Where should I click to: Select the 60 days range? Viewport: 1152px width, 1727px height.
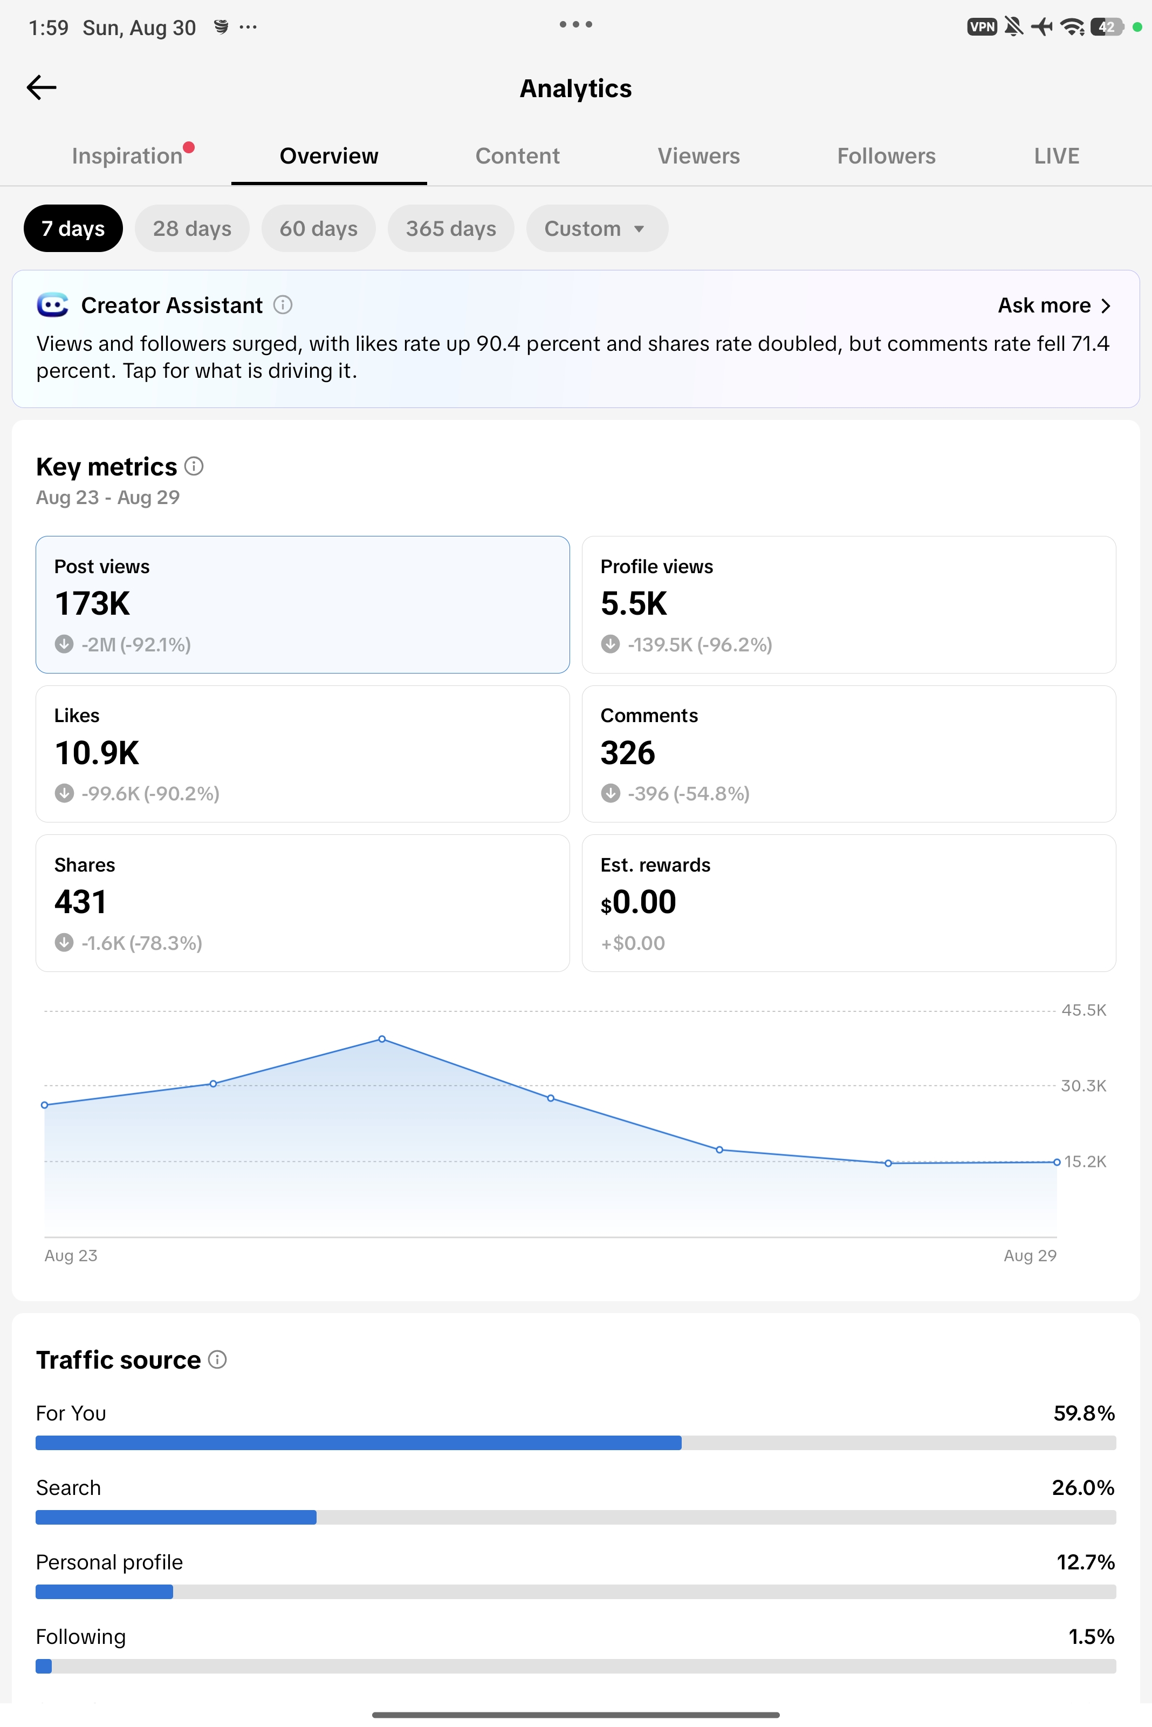(x=318, y=229)
